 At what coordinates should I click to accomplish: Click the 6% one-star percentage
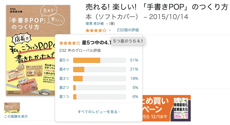[x=135, y=97]
